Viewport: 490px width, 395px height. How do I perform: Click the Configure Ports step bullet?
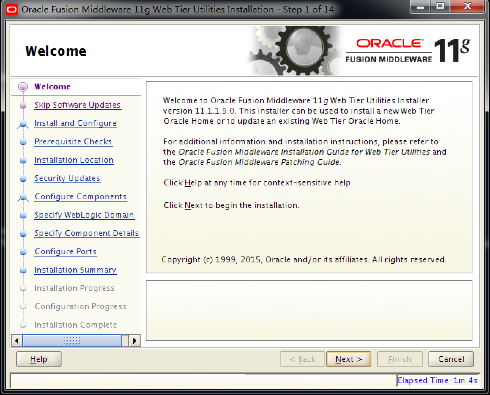pos(23,252)
